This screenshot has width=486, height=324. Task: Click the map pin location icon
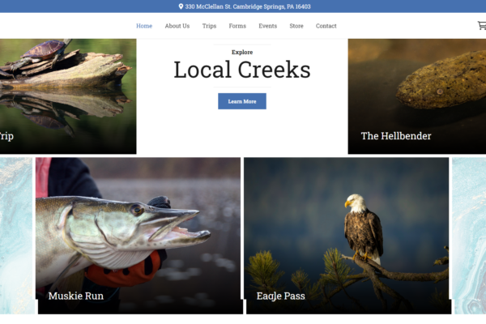point(181,6)
